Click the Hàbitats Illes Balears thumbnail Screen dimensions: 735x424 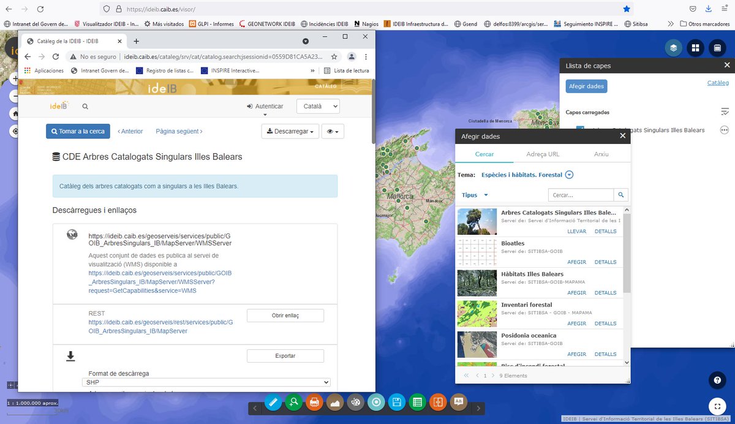477,283
